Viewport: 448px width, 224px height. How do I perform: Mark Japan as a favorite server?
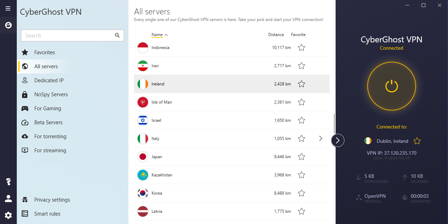301,156
